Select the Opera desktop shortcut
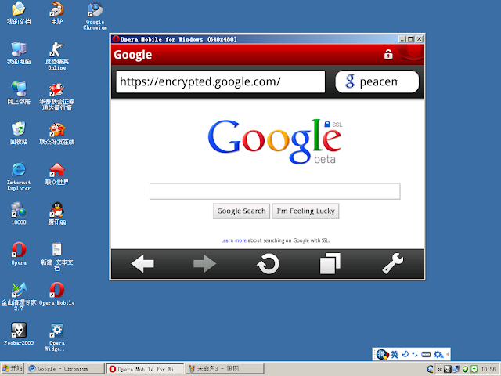Viewport: 501px width, 376px height. pos(19,254)
